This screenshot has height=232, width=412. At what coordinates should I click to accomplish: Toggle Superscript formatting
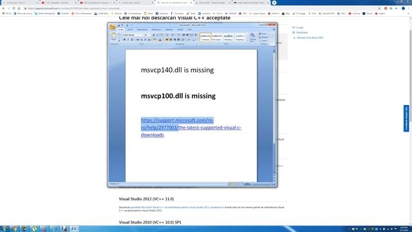145,40
